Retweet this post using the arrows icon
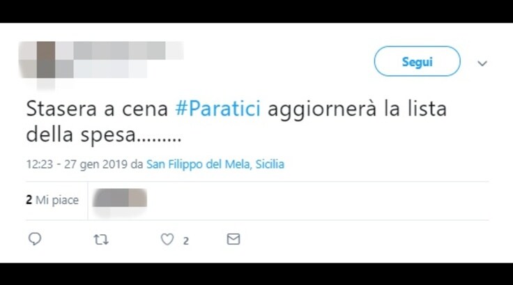The height and width of the screenshot is (285, 513). point(101,240)
